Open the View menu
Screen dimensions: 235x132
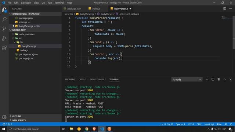pos(36,3)
